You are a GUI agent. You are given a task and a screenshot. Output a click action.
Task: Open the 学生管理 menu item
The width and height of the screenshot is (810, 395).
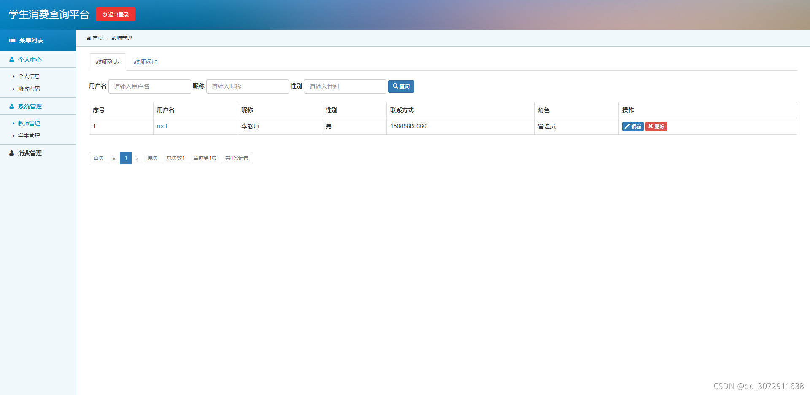tap(29, 136)
